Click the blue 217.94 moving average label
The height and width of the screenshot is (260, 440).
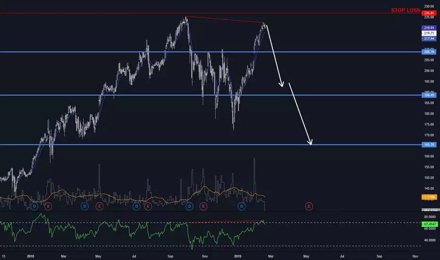coord(429,38)
